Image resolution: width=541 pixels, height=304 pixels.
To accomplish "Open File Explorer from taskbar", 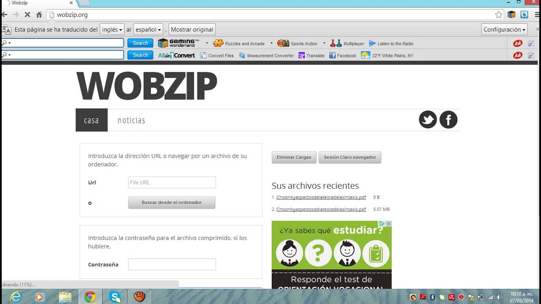I will tap(65, 297).
